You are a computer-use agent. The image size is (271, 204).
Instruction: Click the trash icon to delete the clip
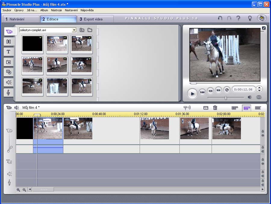pos(215,108)
